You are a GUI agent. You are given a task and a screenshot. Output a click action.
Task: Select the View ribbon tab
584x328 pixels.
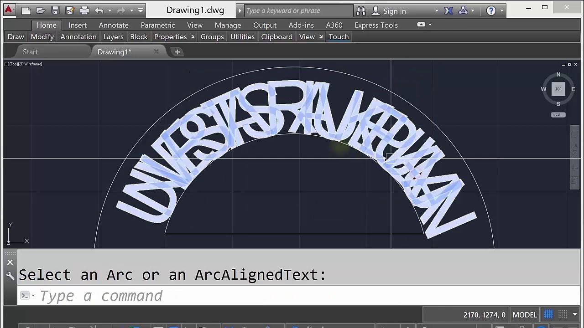tap(195, 25)
